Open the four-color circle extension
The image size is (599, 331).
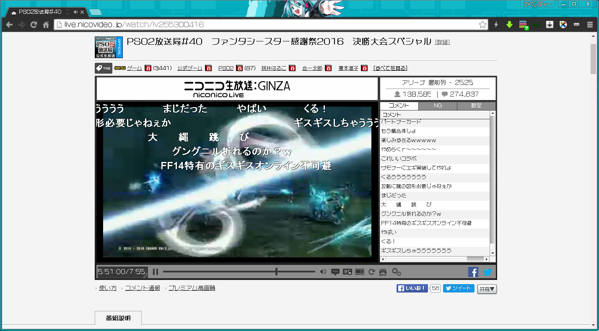pyautogui.click(x=563, y=25)
